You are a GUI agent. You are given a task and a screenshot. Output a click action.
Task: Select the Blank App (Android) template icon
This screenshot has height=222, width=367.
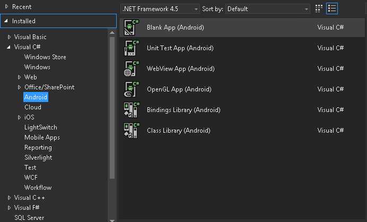132,27
